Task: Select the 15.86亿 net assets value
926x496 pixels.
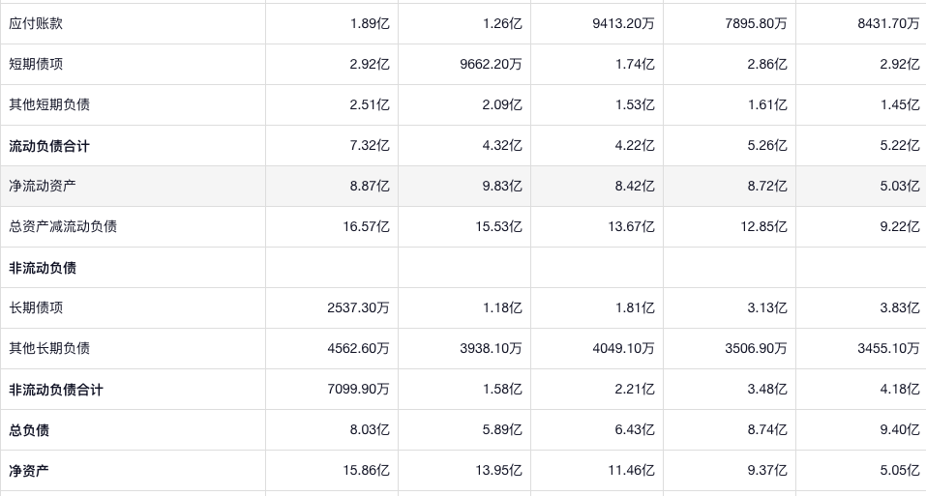Action: [368, 471]
